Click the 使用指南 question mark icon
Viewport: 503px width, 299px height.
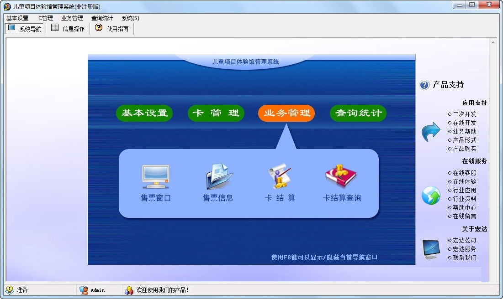pos(99,27)
